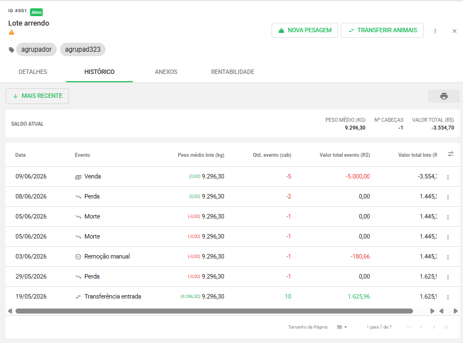Open row menu for Perda 08/06/2026

pyautogui.click(x=448, y=197)
